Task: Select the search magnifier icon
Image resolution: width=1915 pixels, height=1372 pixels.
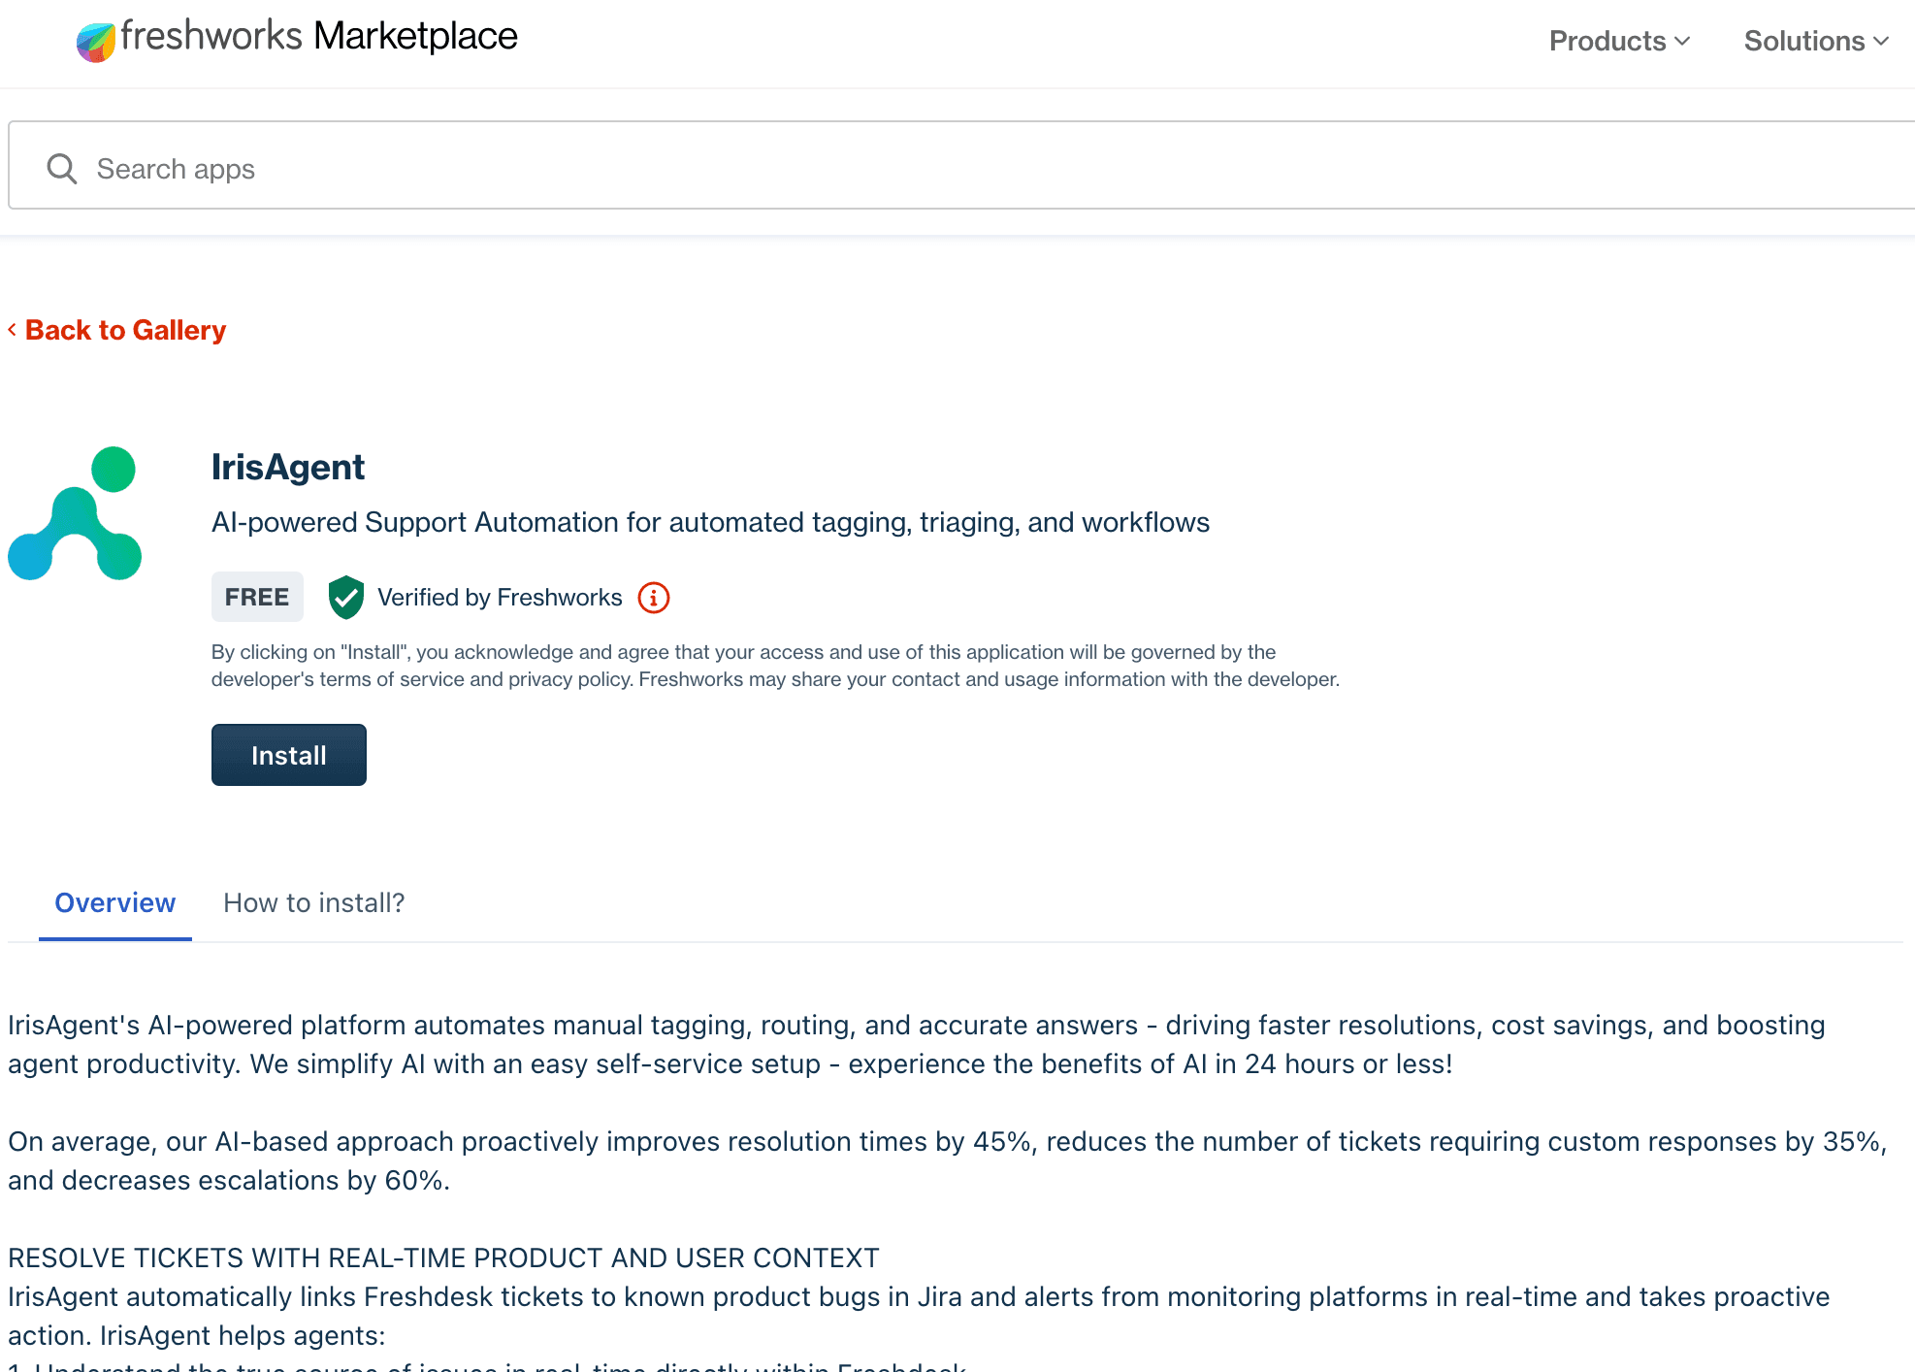Action: (x=60, y=167)
